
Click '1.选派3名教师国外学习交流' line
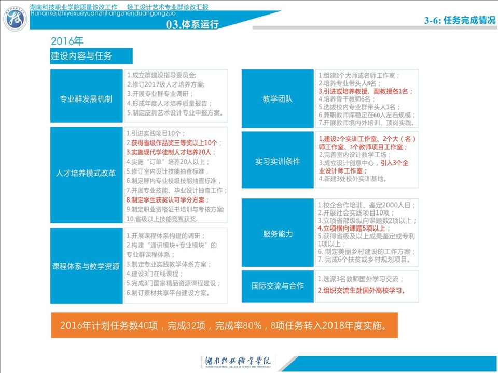point(361,279)
